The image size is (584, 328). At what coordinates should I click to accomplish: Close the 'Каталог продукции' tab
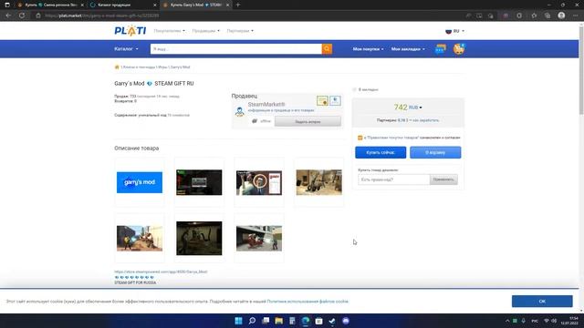click(x=154, y=5)
